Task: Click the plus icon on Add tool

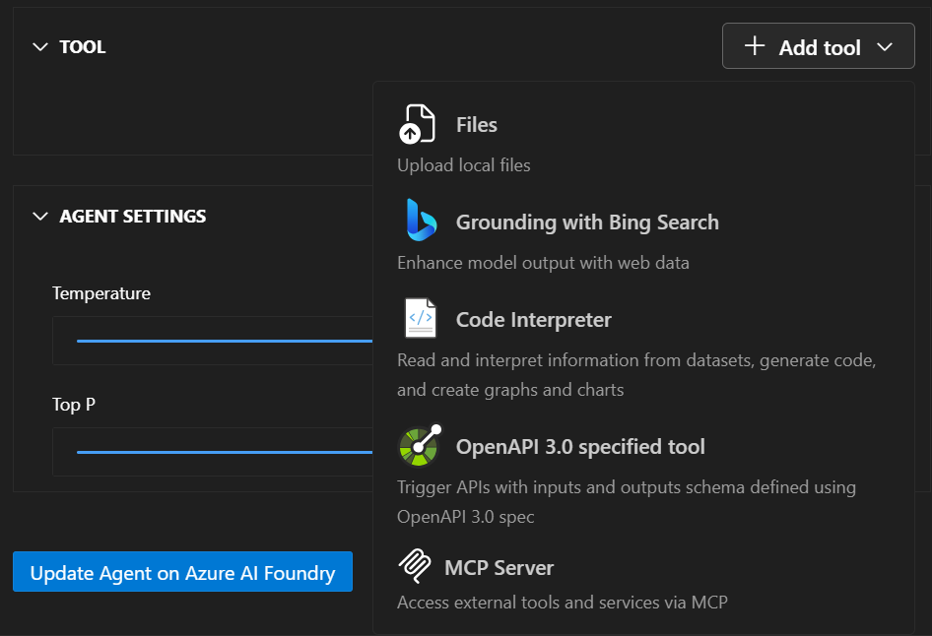Action: click(755, 45)
